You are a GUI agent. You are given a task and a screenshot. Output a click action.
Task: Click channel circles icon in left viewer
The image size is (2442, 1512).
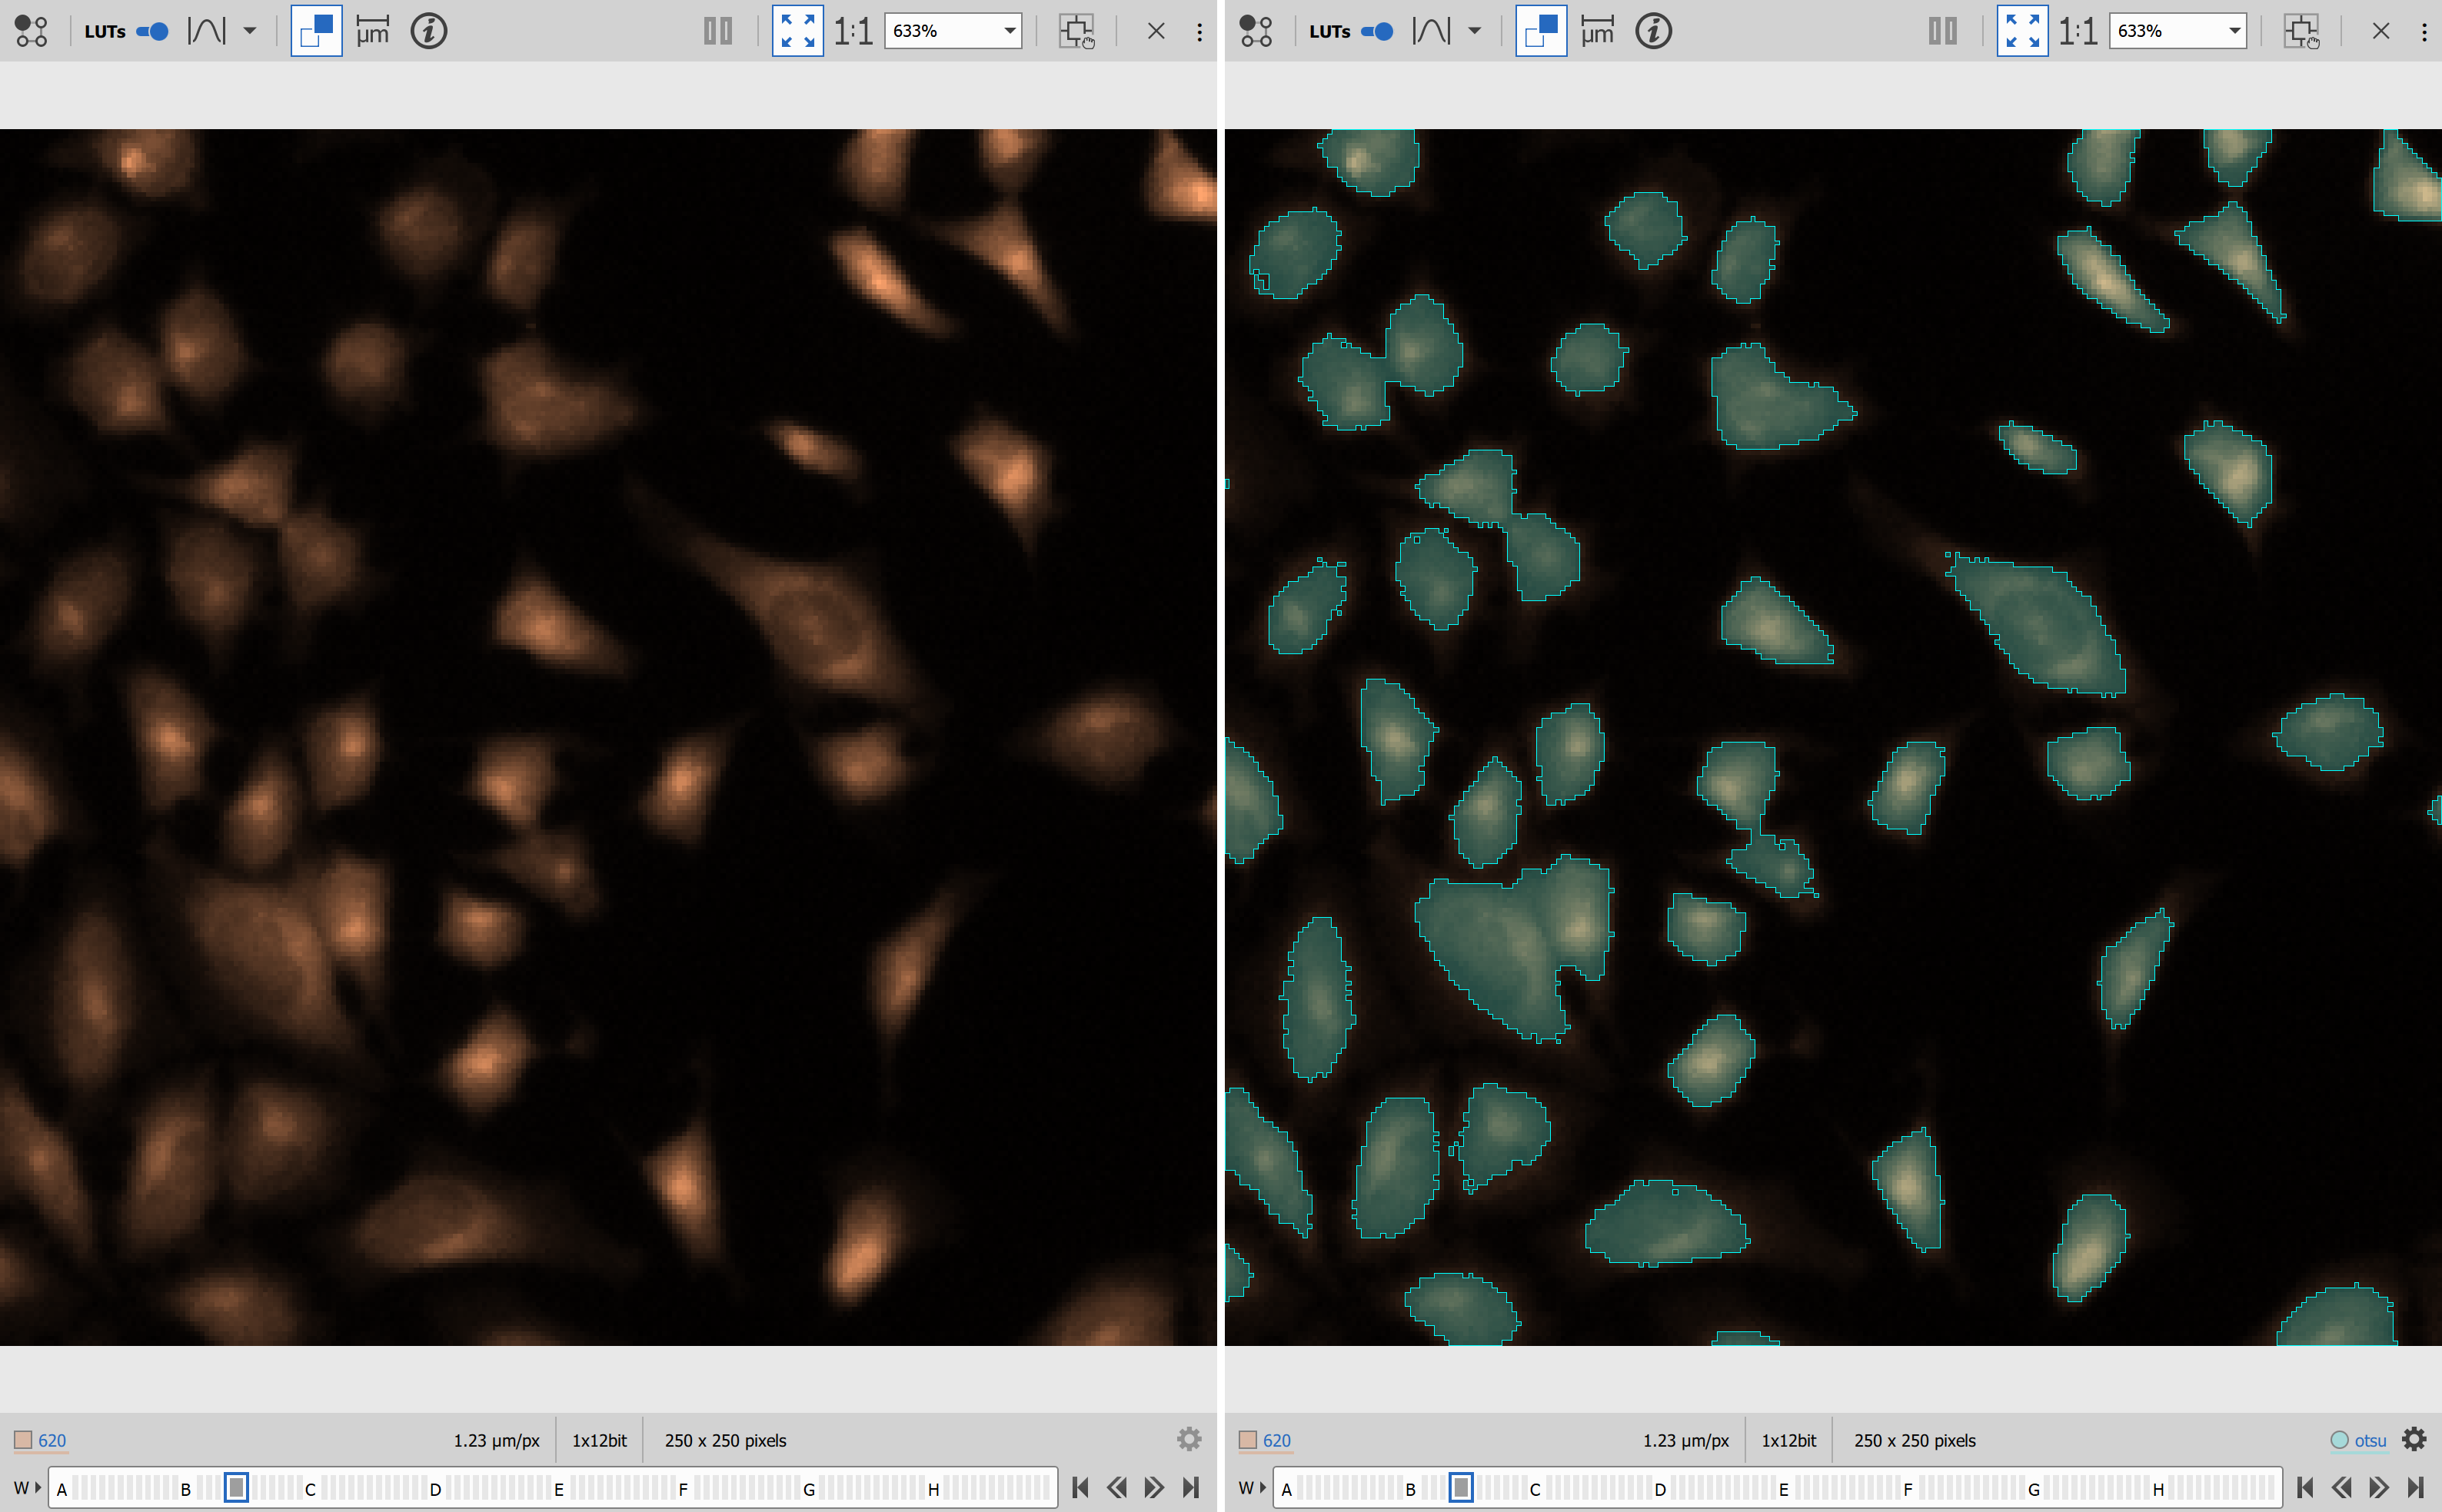pos(31,31)
